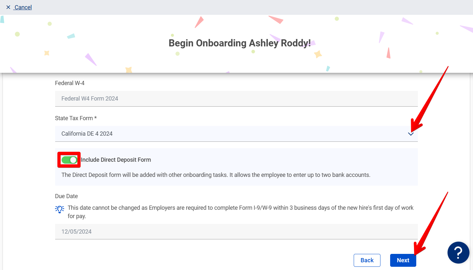Click the Cancel link at top left

coord(22,7)
